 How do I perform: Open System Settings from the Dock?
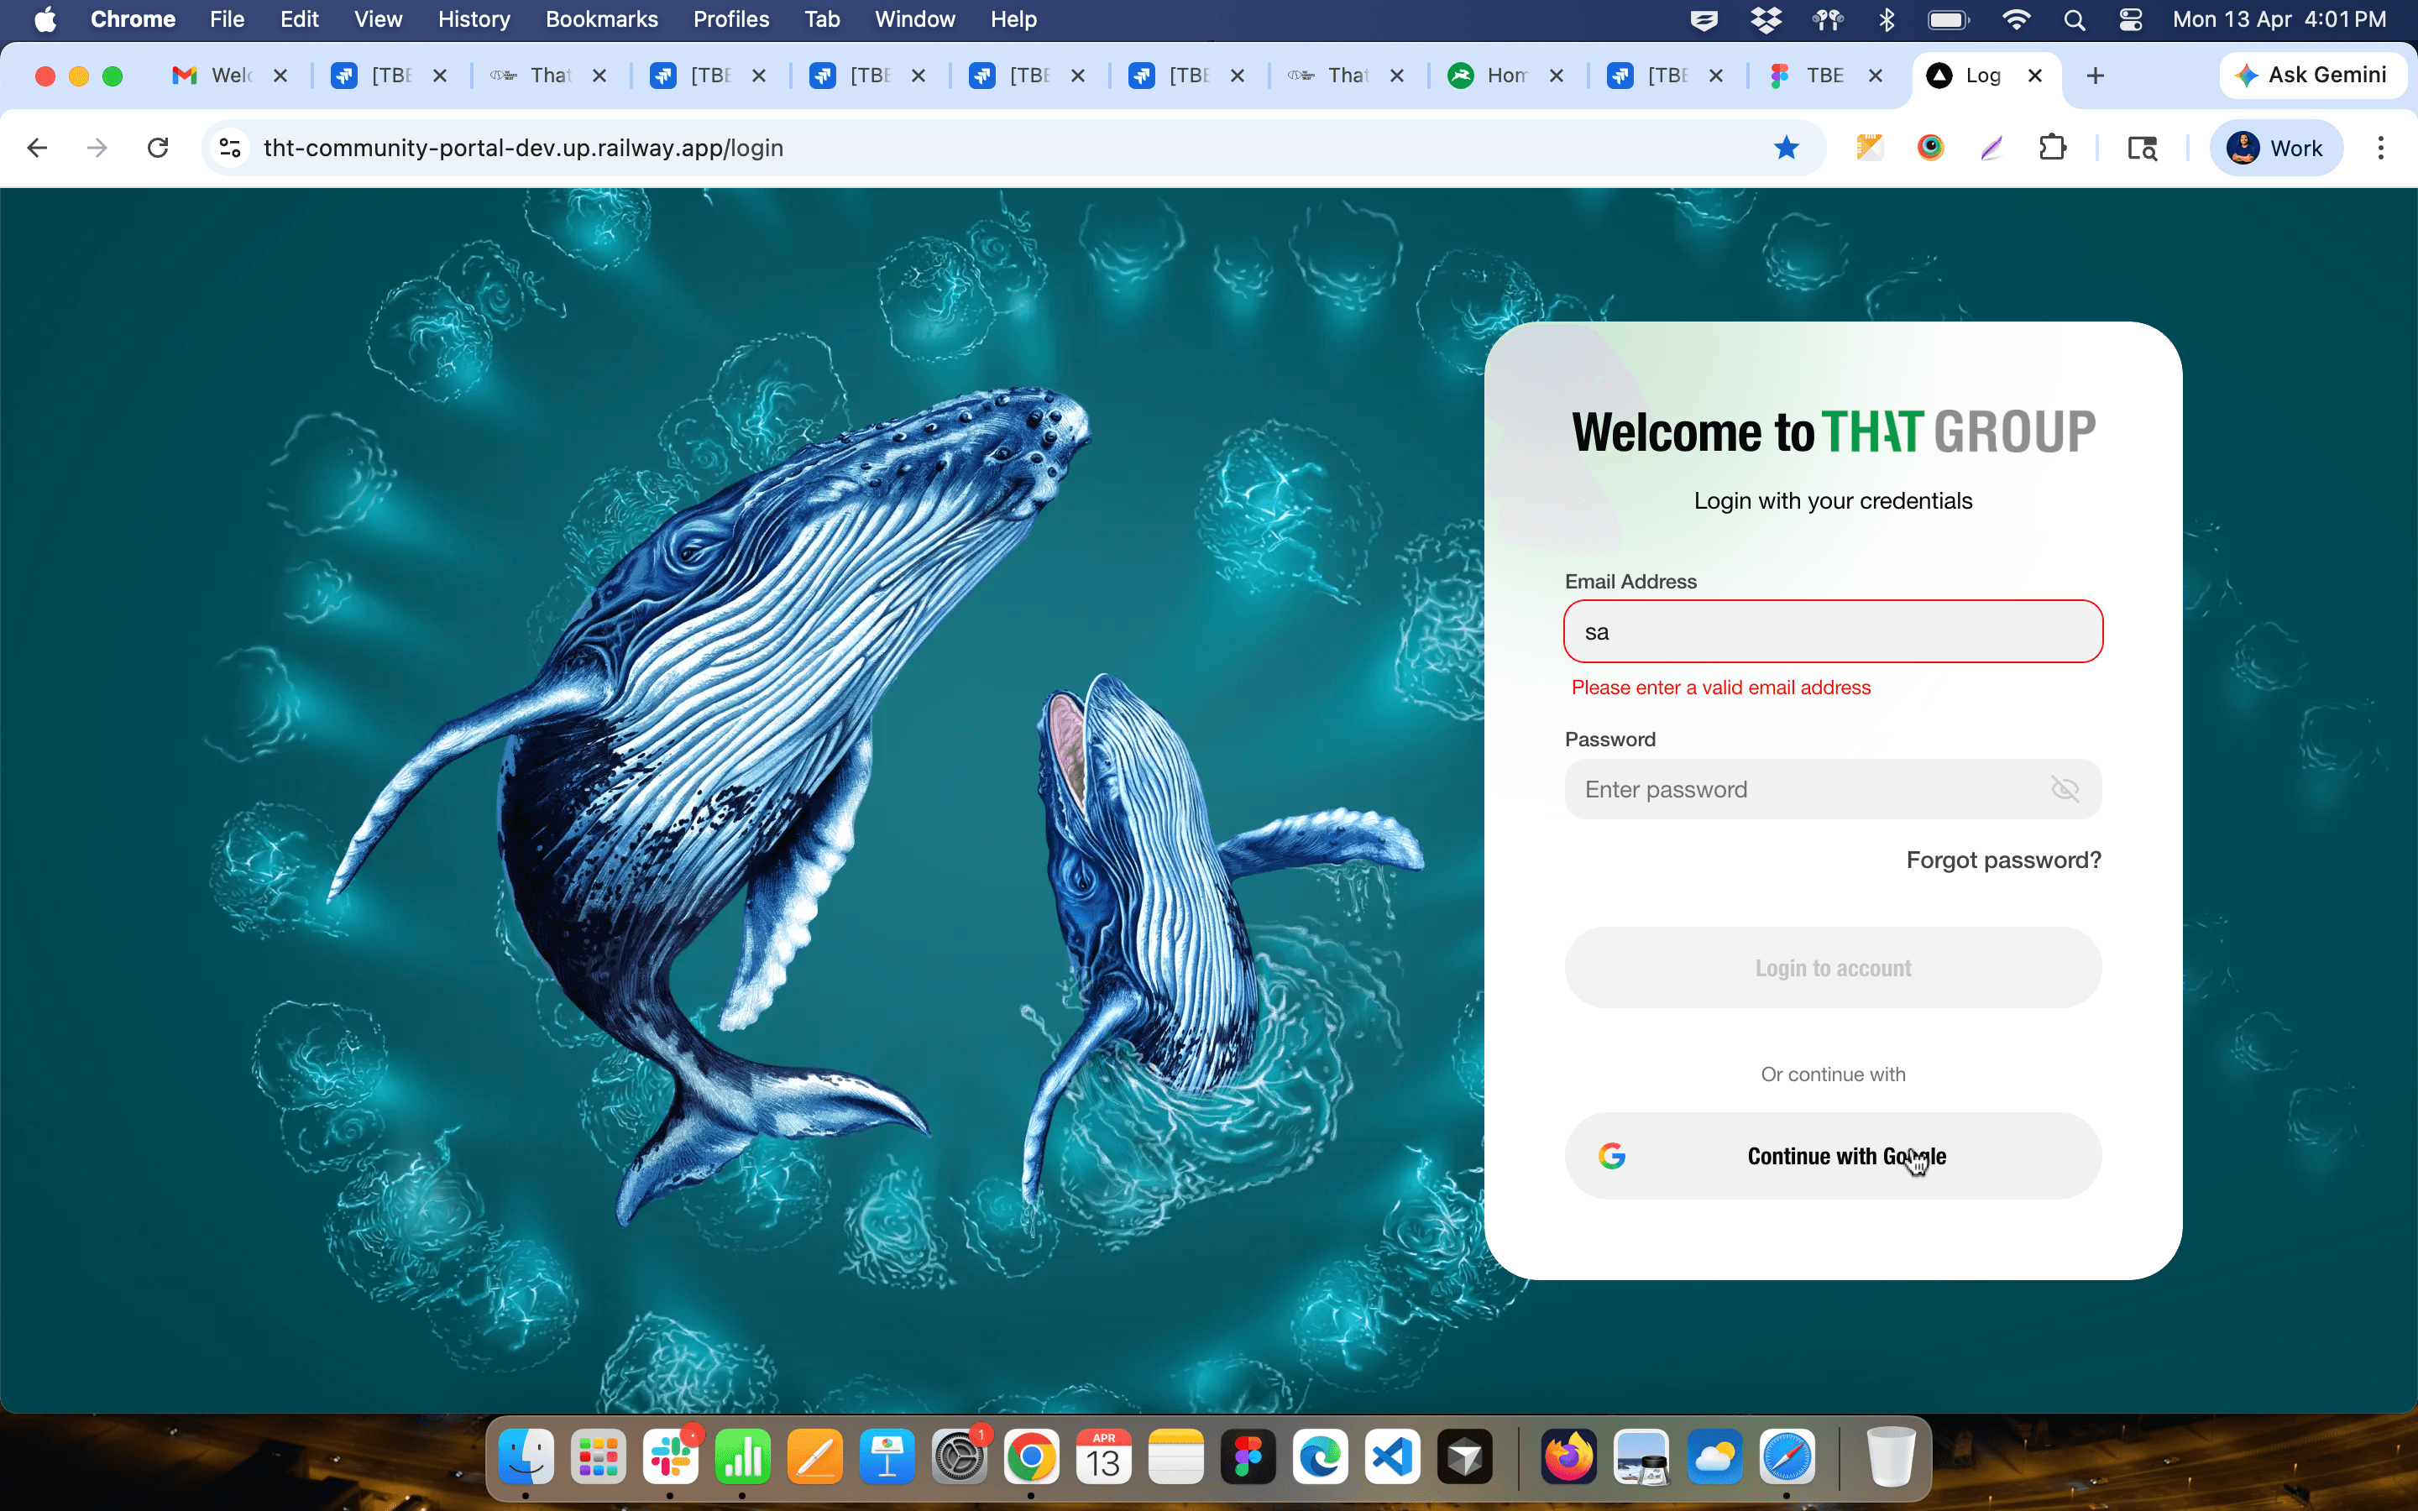pos(959,1458)
